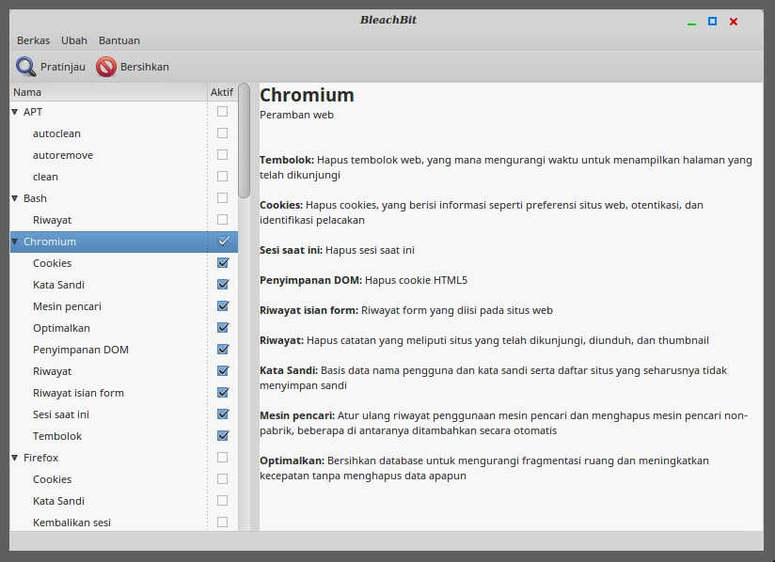The height and width of the screenshot is (562, 775).
Task: Click the Bersihkan button label
Action: tap(144, 67)
